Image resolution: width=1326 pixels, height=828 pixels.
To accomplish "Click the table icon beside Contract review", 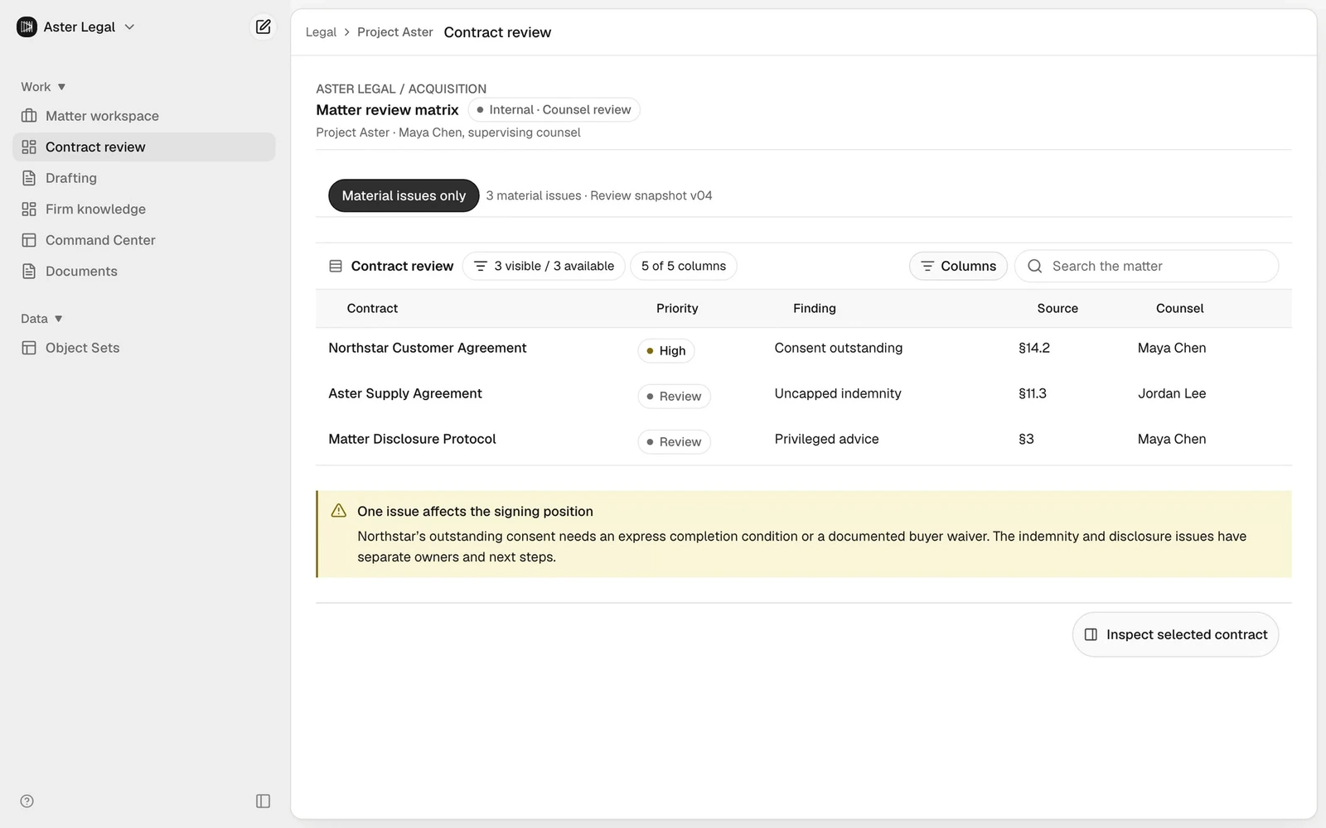I will click(x=336, y=266).
